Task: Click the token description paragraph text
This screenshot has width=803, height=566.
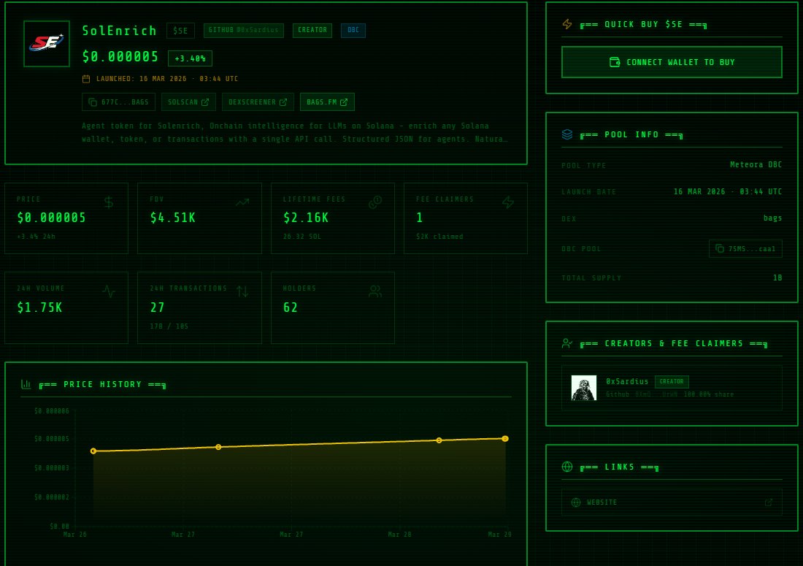Action: pyautogui.click(x=294, y=132)
